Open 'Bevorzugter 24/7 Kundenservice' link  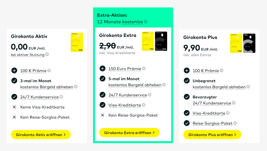[212, 103]
